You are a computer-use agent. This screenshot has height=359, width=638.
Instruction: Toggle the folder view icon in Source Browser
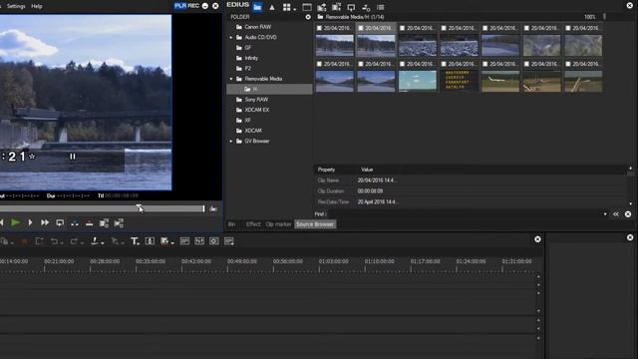point(257,7)
